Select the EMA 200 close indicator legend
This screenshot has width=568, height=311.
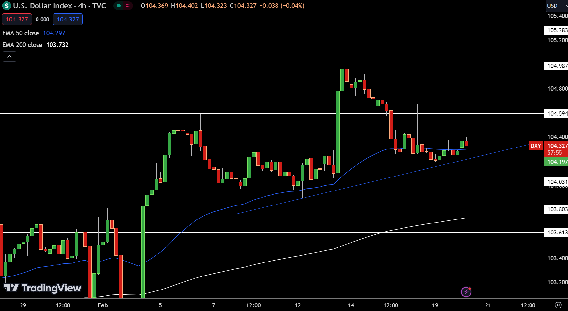[22, 45]
